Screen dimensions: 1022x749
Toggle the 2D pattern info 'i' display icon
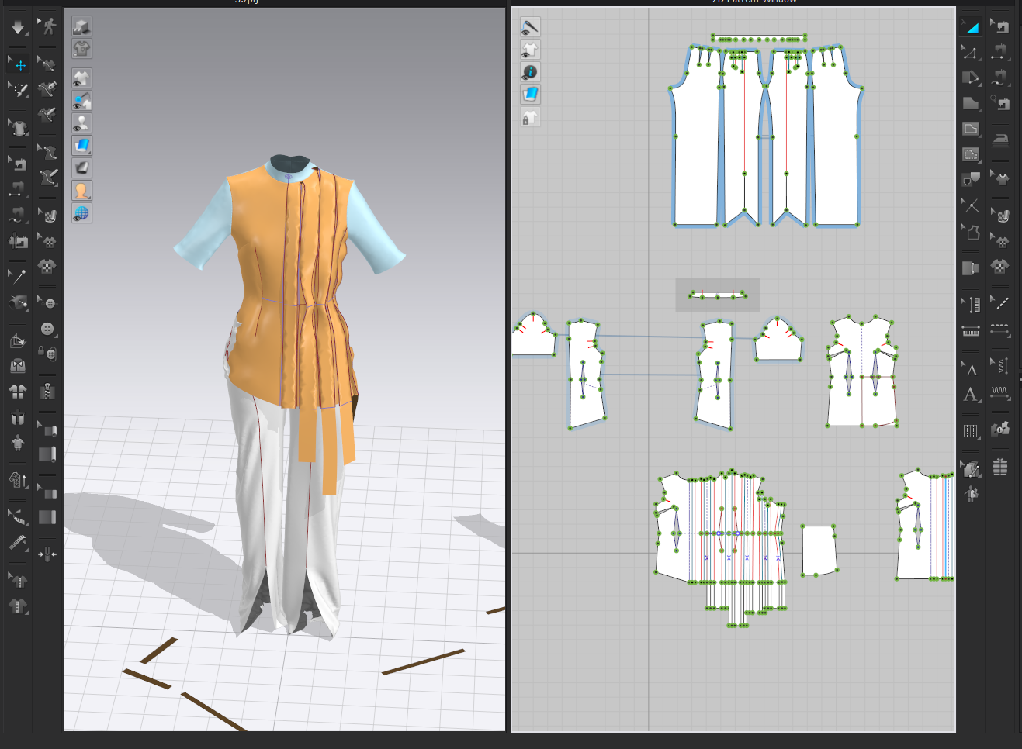530,72
